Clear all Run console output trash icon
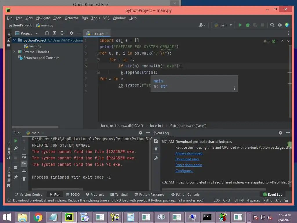 (x=24, y=179)
